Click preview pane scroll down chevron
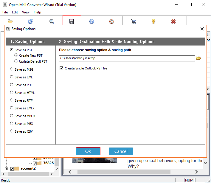The image size is (211, 183). coord(205,163)
